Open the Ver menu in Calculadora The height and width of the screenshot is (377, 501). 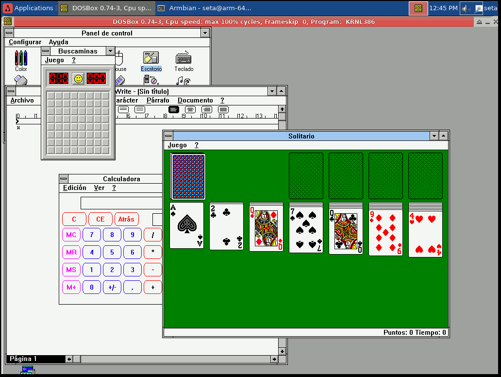(99, 188)
